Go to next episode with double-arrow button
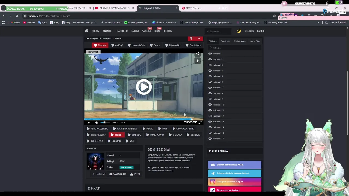This screenshot has height=196, width=349. 199,38
